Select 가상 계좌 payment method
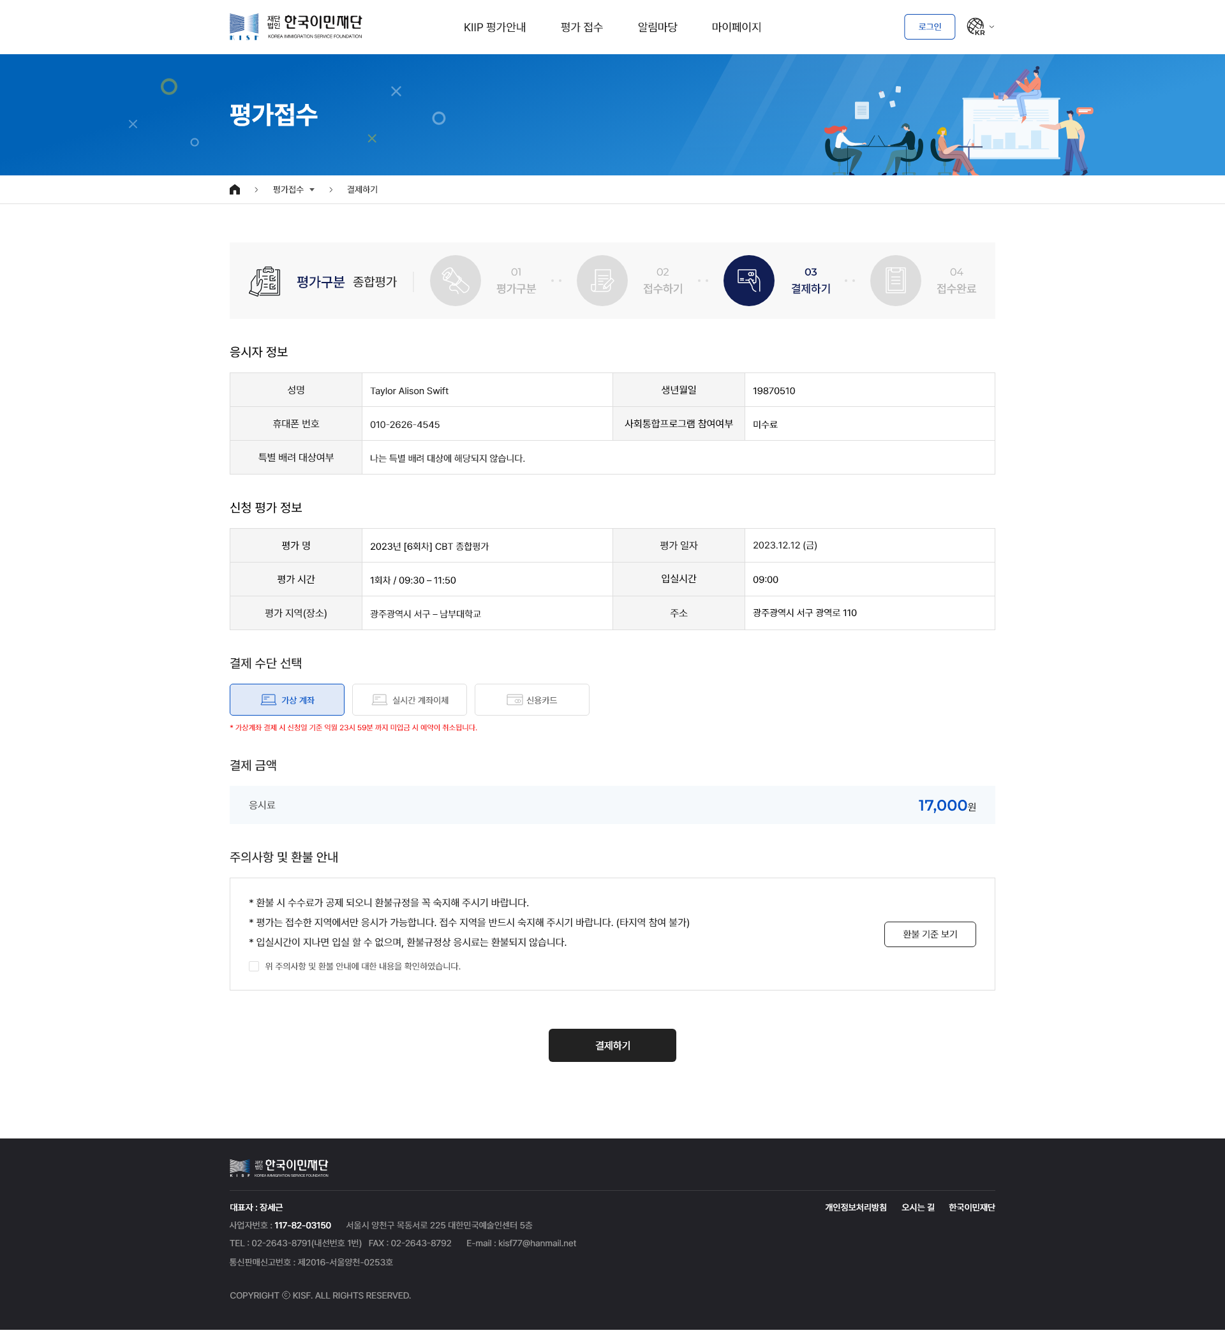 tap(287, 700)
